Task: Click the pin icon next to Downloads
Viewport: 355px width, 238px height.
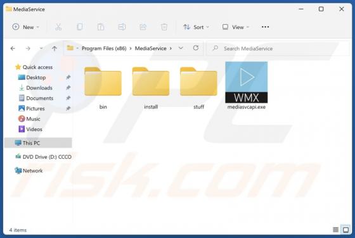Action: click(x=68, y=88)
